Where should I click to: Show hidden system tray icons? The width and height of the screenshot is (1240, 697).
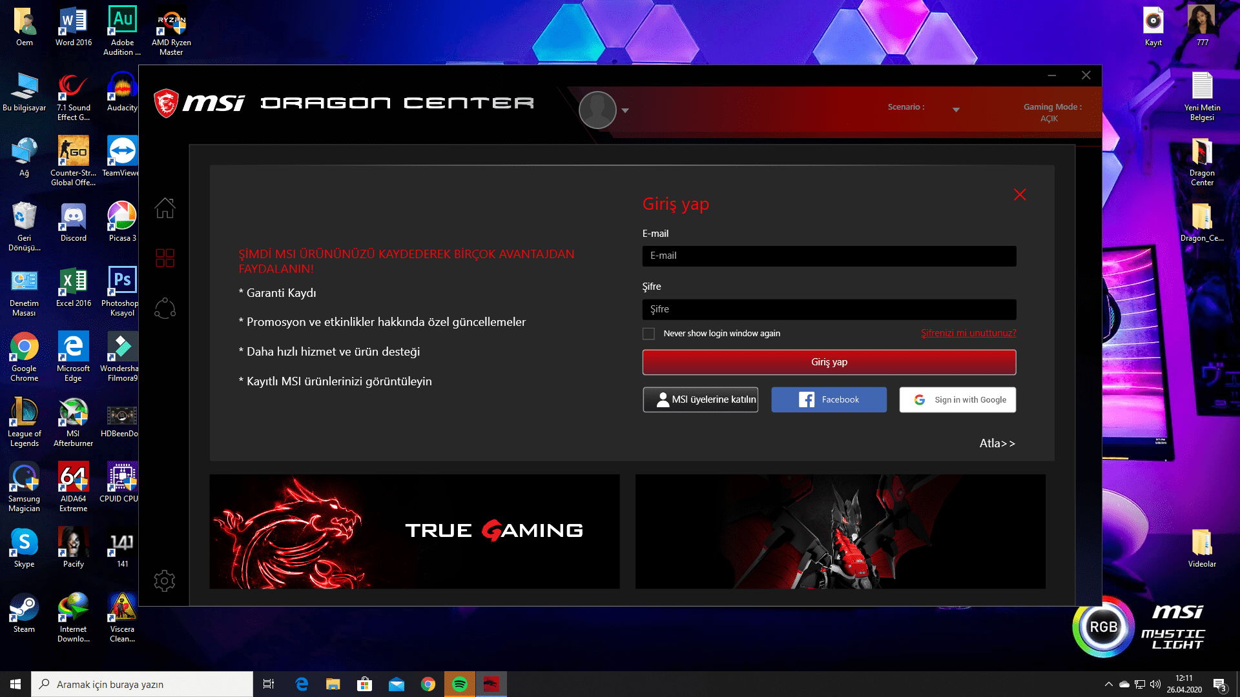(1108, 684)
